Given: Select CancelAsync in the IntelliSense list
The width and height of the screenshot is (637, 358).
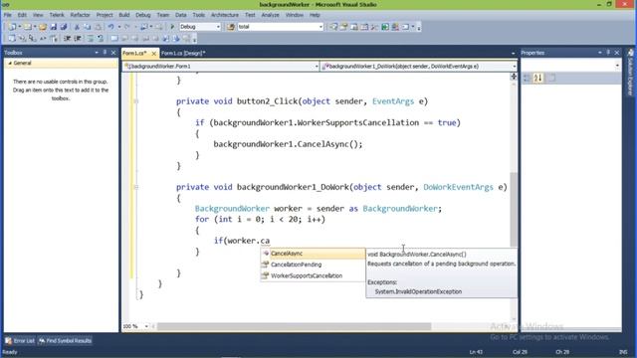Looking at the screenshot, I should [x=313, y=254].
